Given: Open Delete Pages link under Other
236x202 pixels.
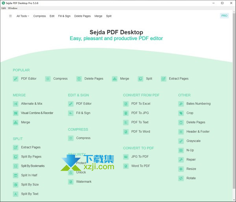Looking at the screenshot, I should tap(196, 122).
